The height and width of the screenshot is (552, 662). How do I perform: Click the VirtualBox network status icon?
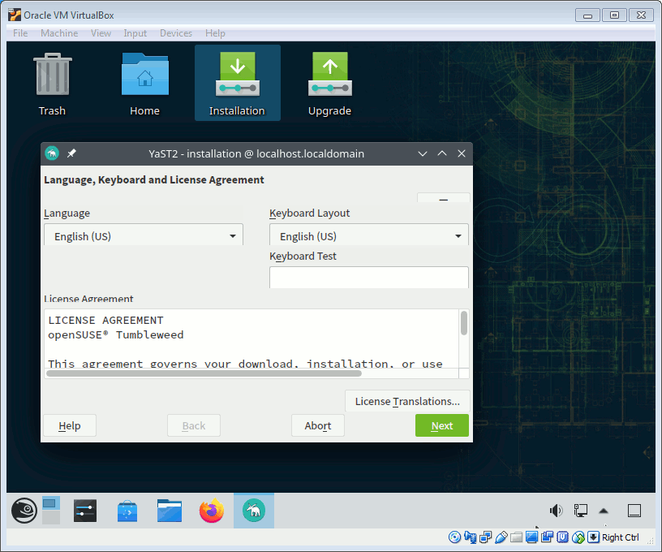coord(485,537)
